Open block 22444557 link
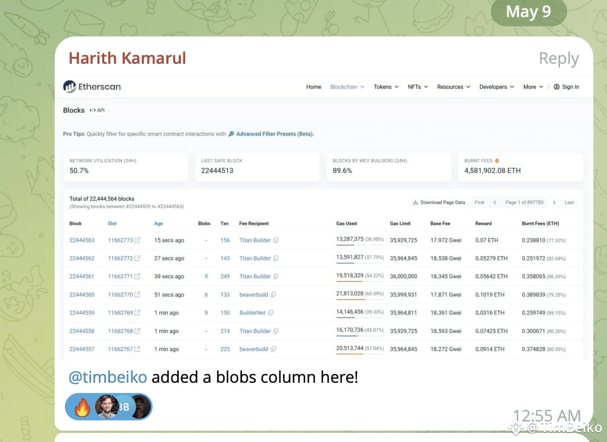Screen dimensions: 607x442 (81, 349)
